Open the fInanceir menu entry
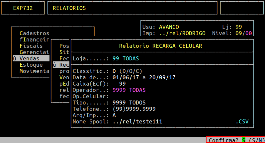This screenshot has height=143, width=265. coord(34,39)
